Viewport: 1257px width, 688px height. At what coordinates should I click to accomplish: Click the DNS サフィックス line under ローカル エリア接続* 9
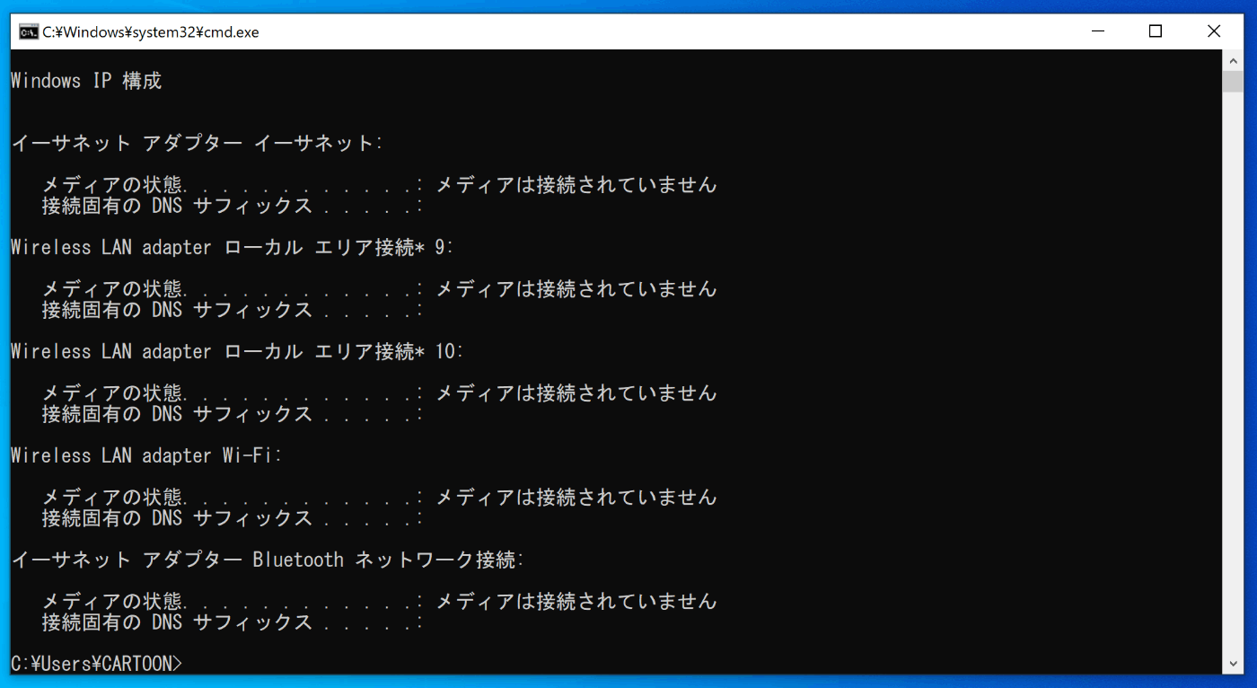tap(233, 309)
